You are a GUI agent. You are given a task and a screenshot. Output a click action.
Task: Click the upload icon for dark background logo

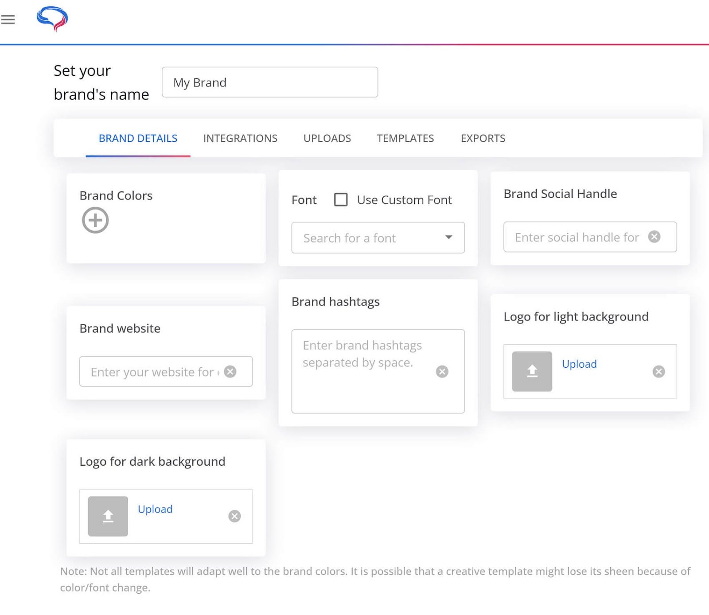(107, 516)
